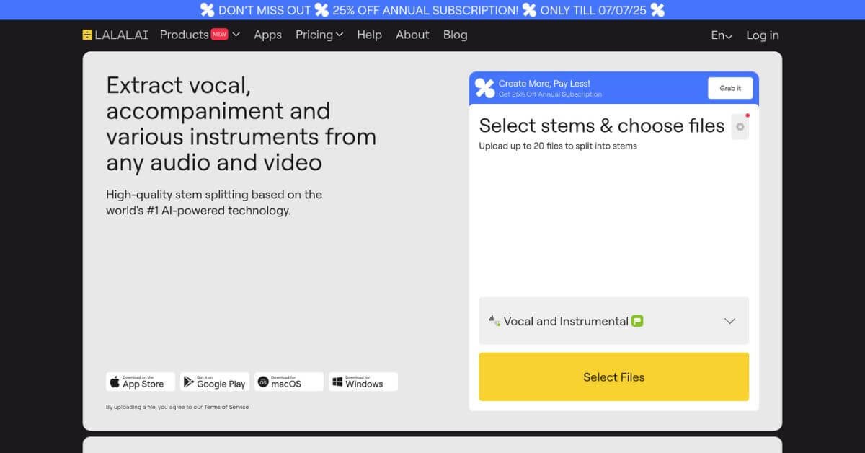Click the pinwheel icon after 07/07/25
The image size is (865, 453).
657,10
